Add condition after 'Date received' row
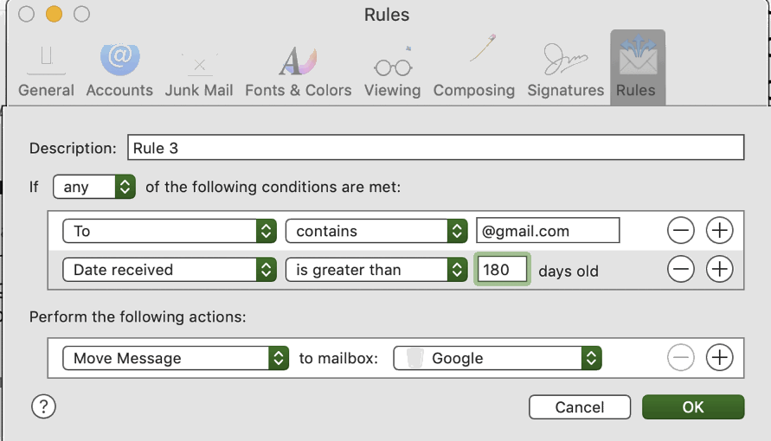The width and height of the screenshot is (771, 441). pyautogui.click(x=719, y=270)
